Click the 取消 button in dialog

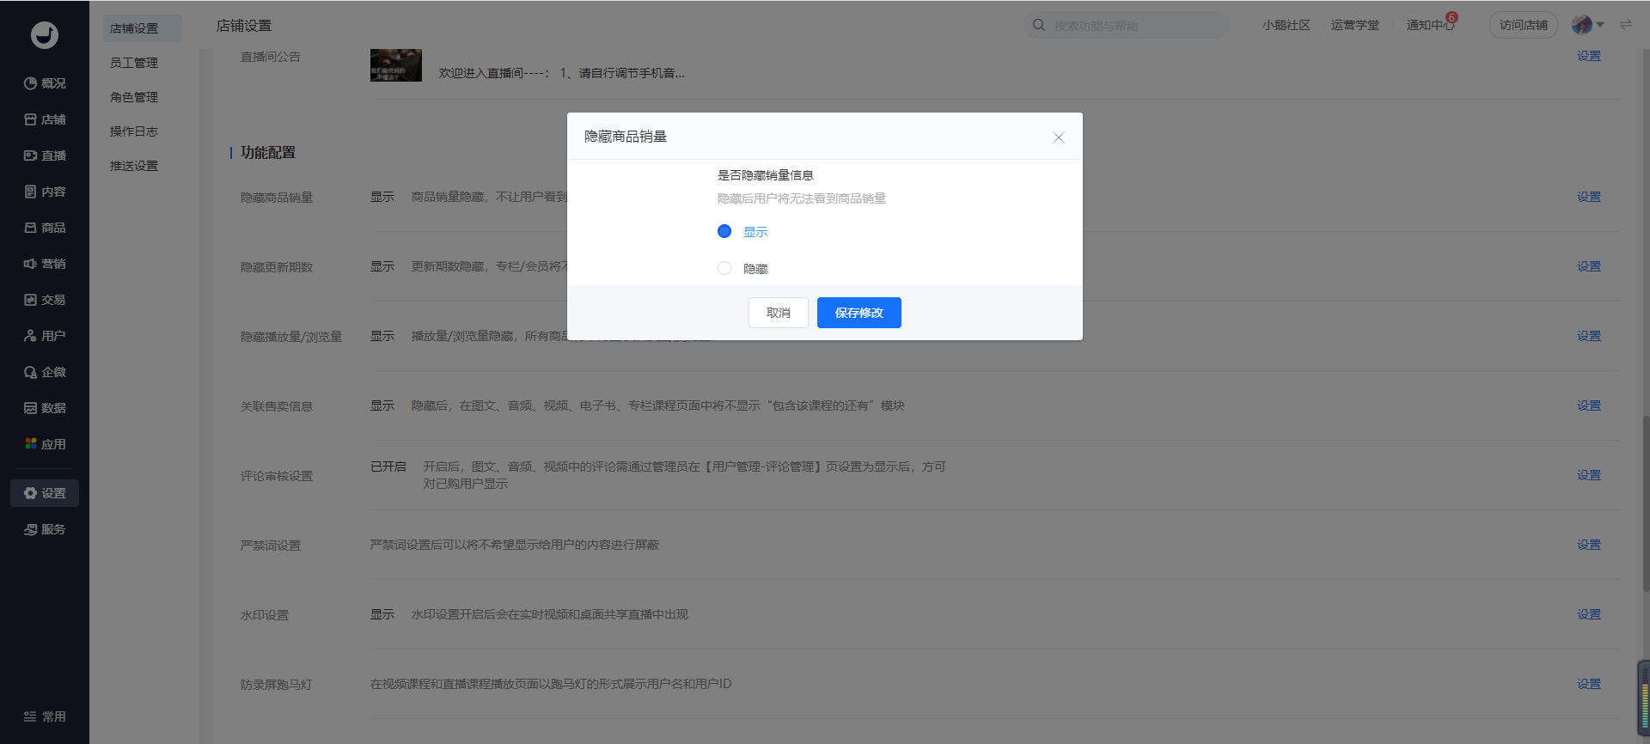click(779, 313)
